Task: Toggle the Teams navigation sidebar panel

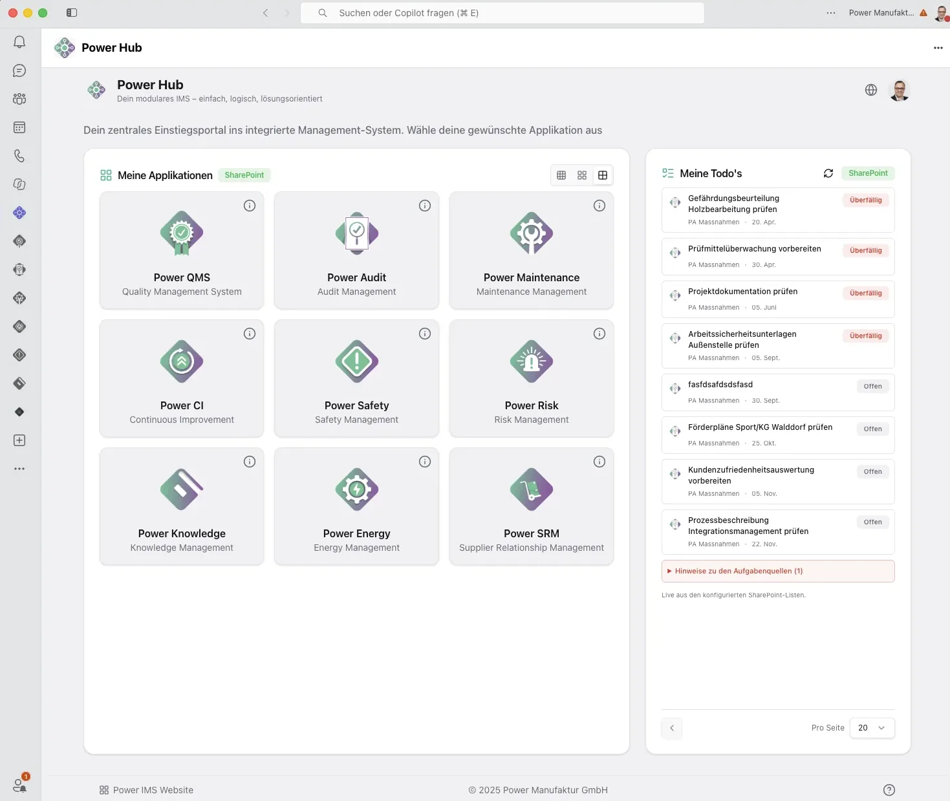Action: pos(72,13)
